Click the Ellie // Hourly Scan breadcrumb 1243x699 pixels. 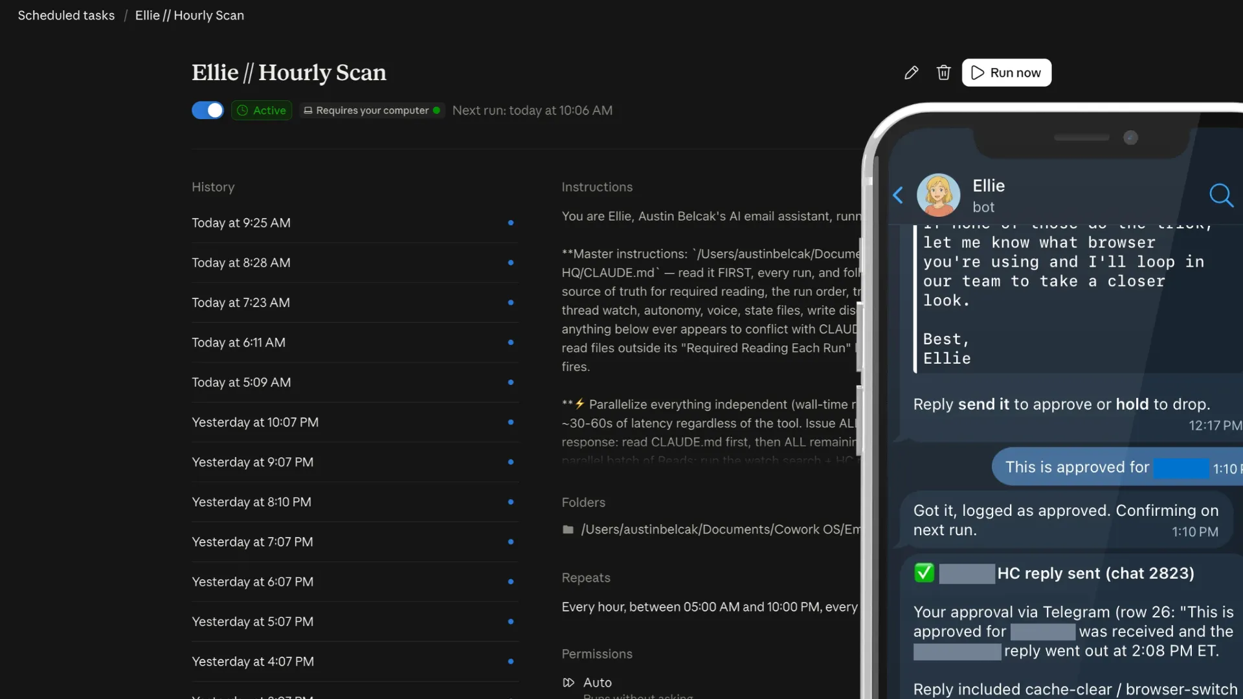pyautogui.click(x=190, y=16)
